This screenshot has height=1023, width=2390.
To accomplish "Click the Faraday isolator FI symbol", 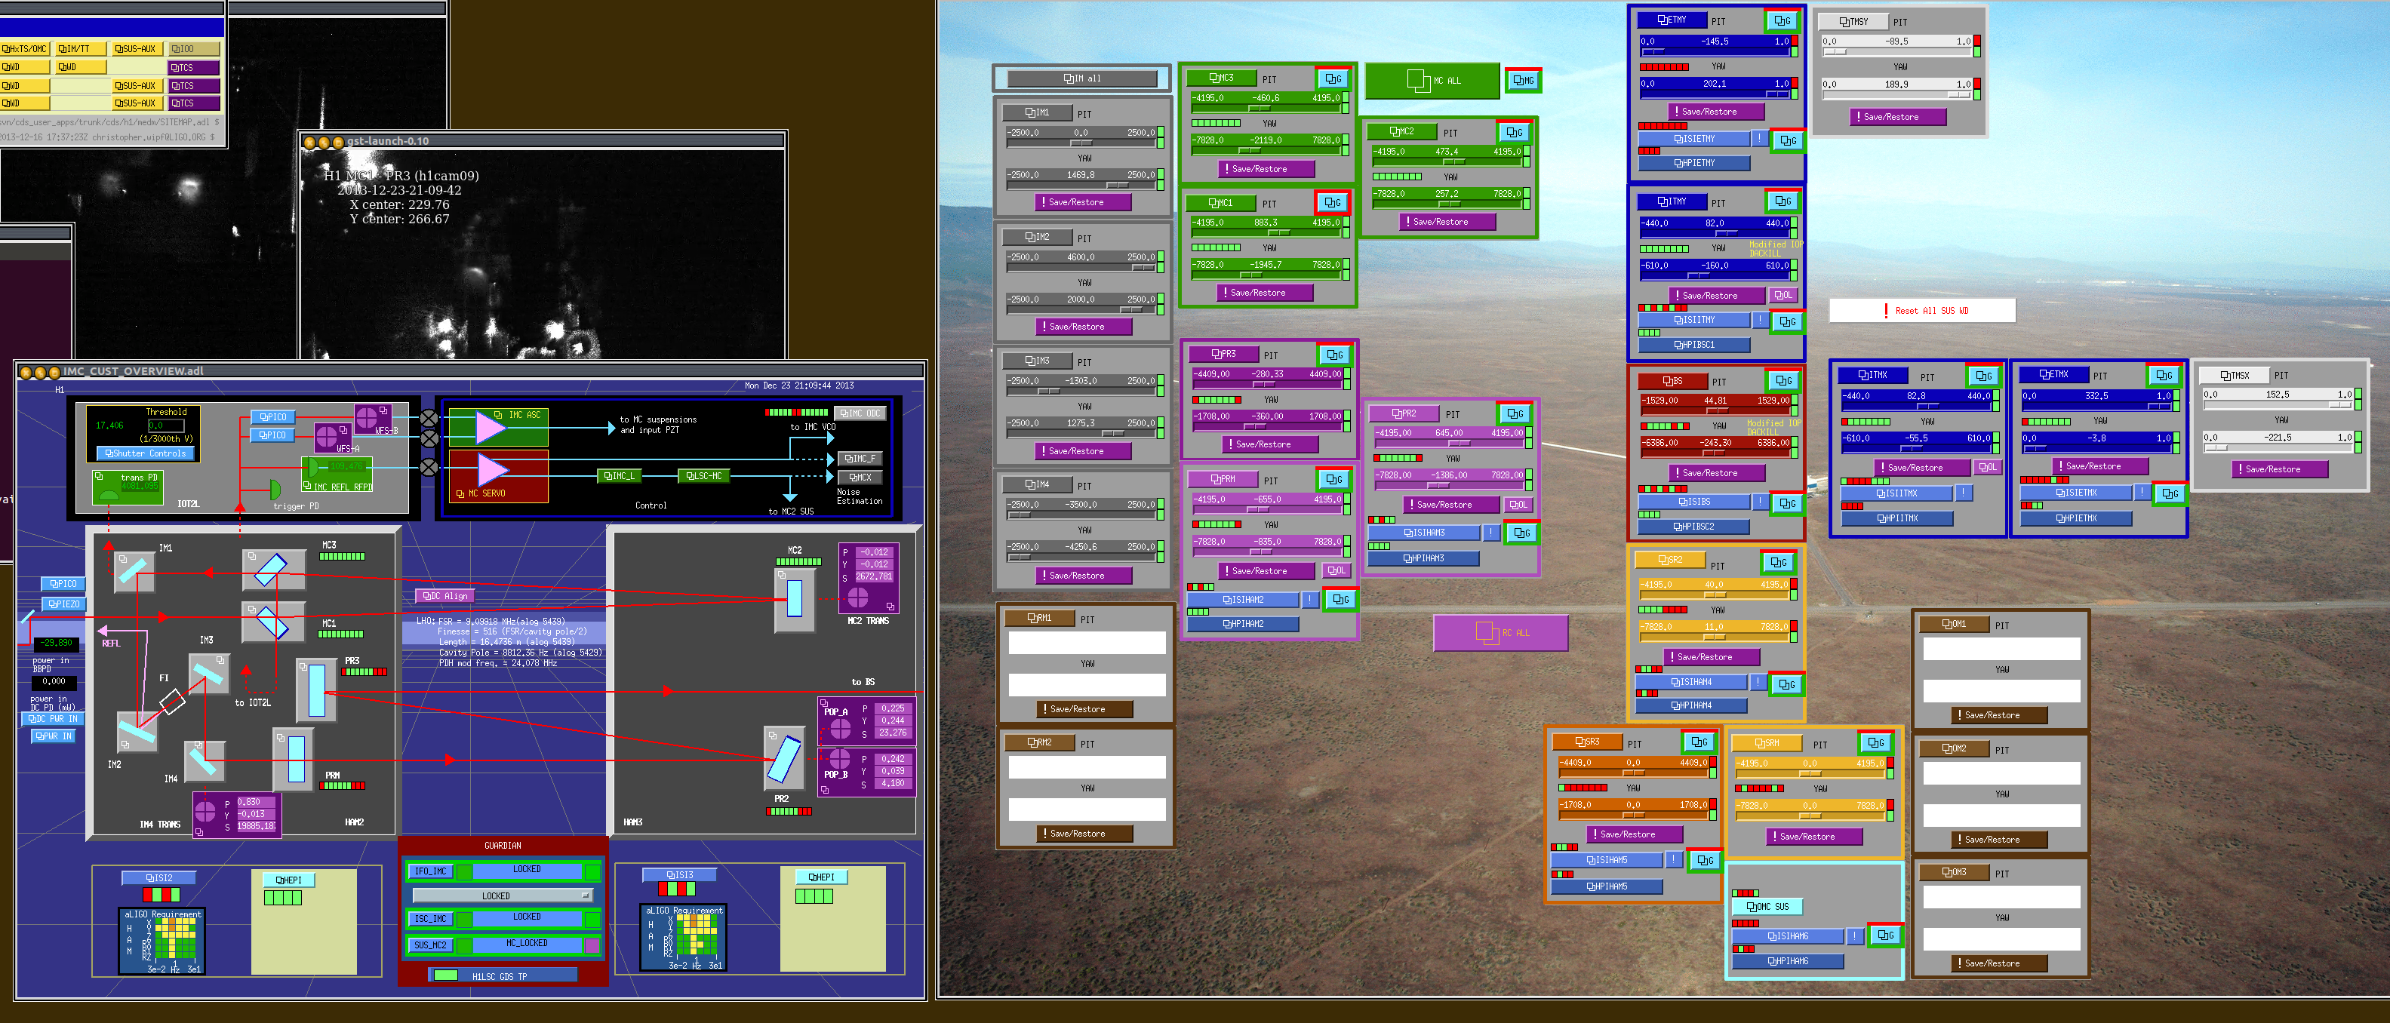I will (x=171, y=701).
